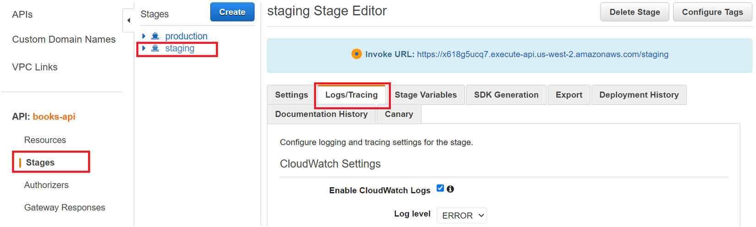The image size is (756, 227).
Task: Click the staging stage icon
Action: [155, 49]
